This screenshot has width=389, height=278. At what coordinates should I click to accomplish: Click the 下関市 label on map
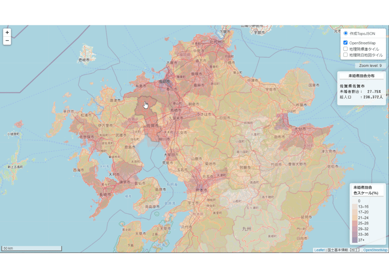pos(225,32)
